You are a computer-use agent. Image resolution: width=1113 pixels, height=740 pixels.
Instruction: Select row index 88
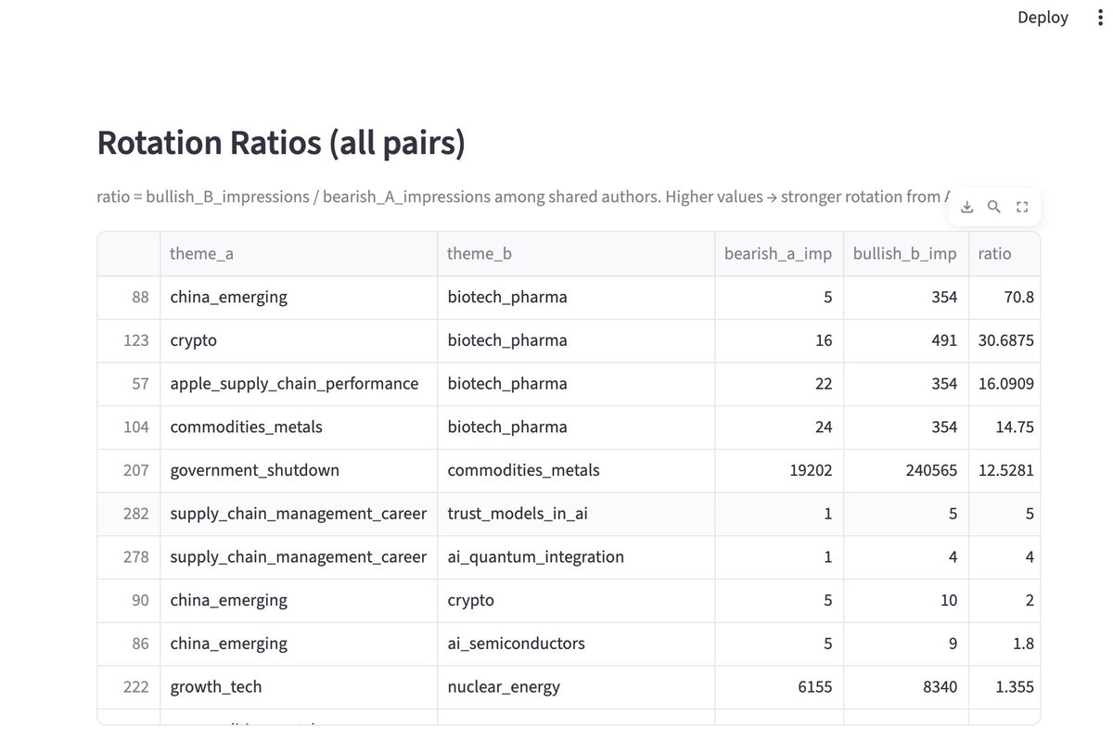point(129,297)
